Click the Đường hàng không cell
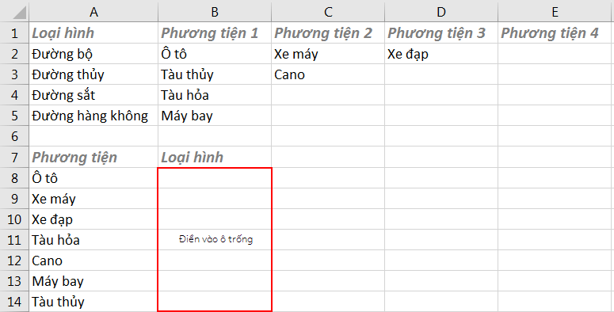Viewport: 614px width, 312px height. [93, 116]
